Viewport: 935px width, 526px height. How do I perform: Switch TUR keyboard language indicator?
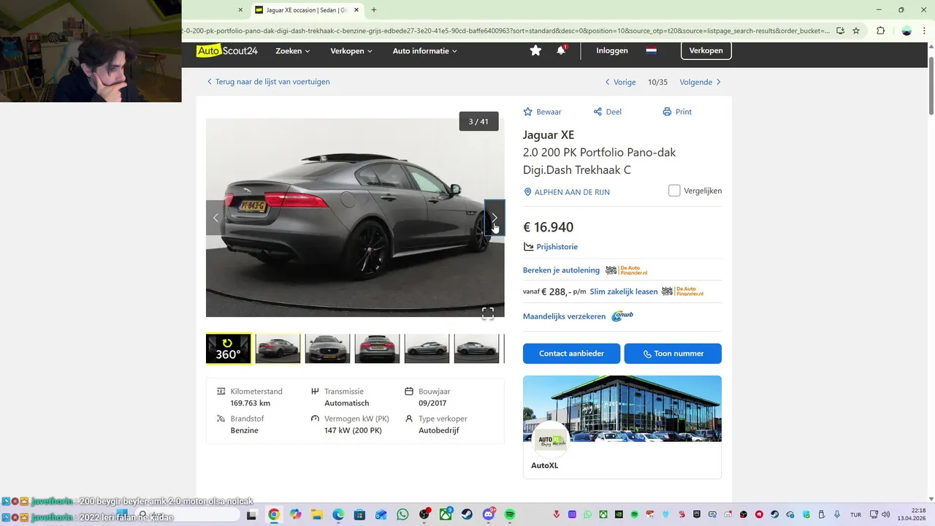pyautogui.click(x=855, y=514)
